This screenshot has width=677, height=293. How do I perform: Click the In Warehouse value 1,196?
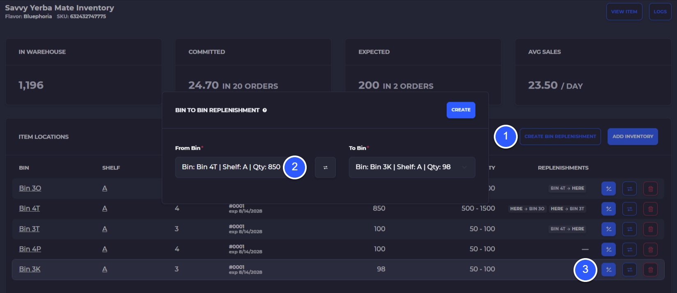point(31,85)
